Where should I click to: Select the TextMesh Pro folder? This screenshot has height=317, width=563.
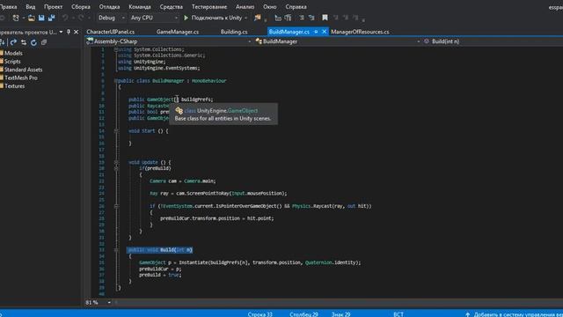point(21,78)
